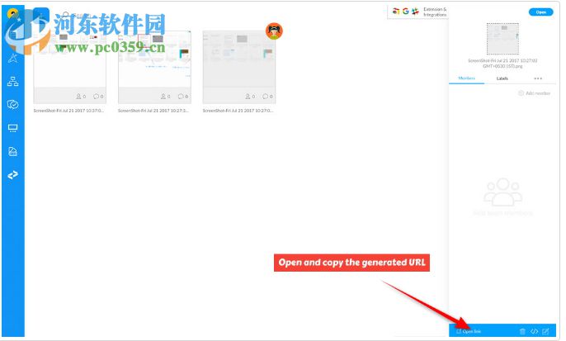Click the embed code icon in bottom bar
The image size is (566, 341).
pos(535,331)
